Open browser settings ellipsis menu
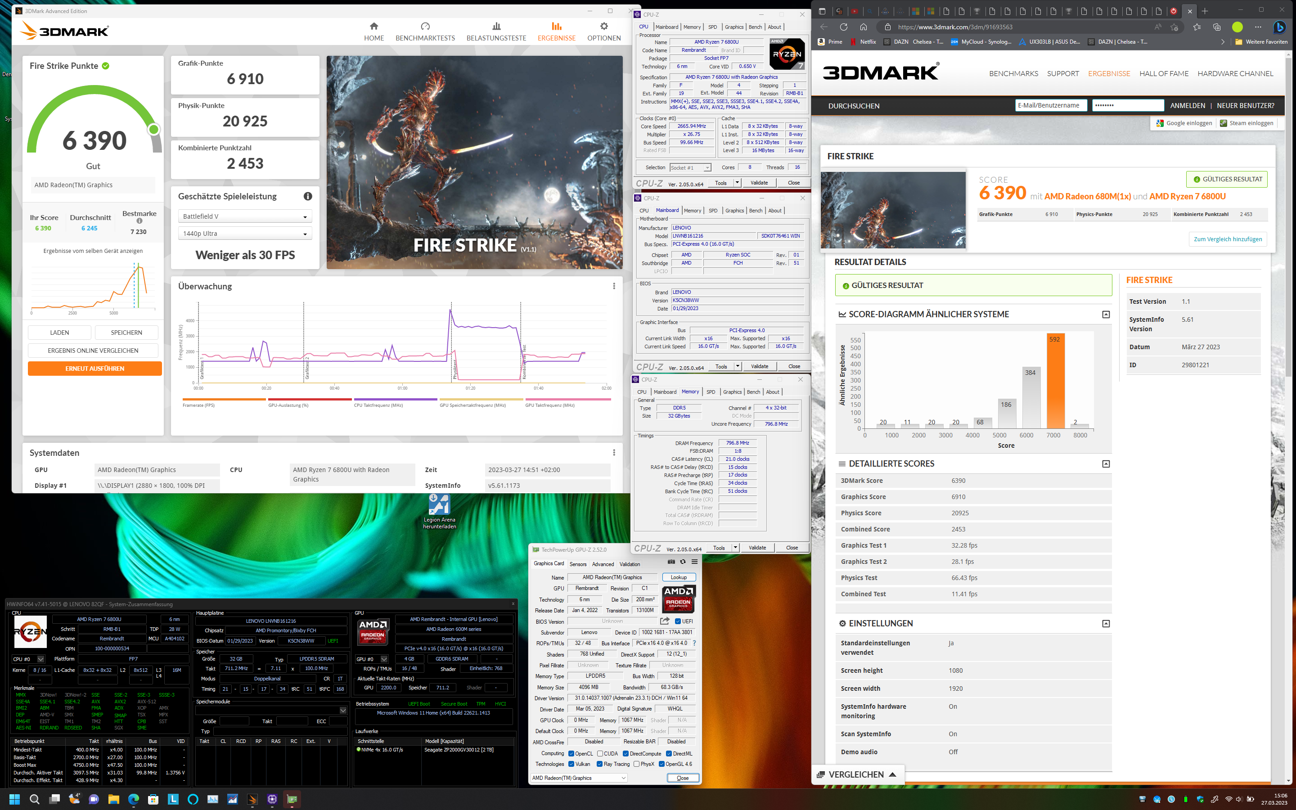The width and height of the screenshot is (1296, 810). 1258,27
